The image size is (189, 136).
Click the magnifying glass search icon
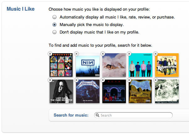(97, 115)
